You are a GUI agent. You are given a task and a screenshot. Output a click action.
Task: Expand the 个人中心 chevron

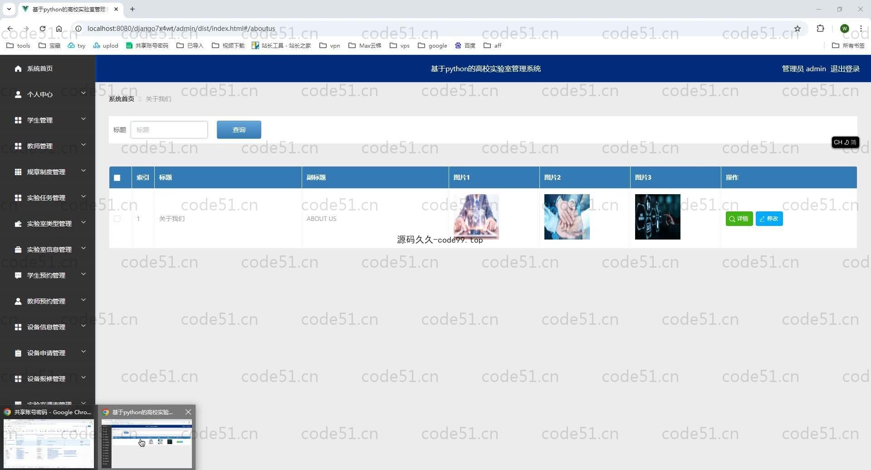[83, 93]
